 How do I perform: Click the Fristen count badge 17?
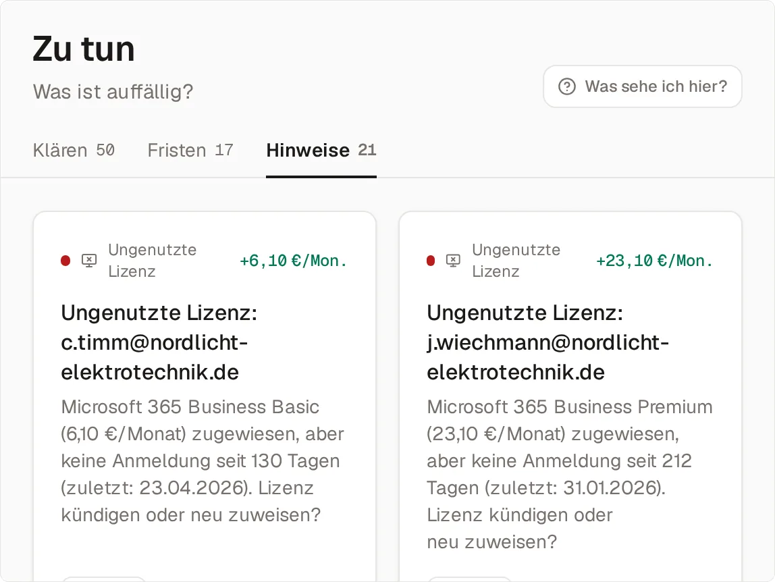point(224,150)
